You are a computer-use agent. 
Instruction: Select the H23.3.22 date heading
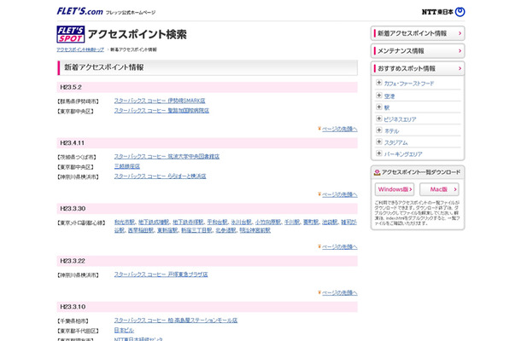click(73, 261)
